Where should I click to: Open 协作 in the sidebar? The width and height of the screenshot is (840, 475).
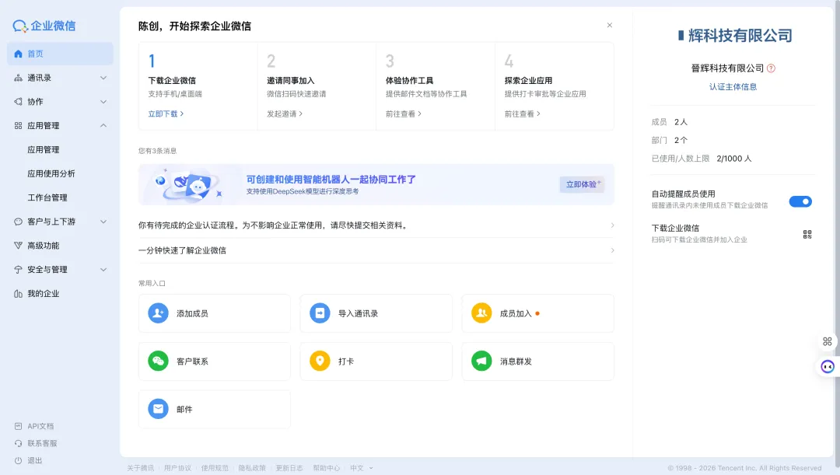[x=35, y=102]
